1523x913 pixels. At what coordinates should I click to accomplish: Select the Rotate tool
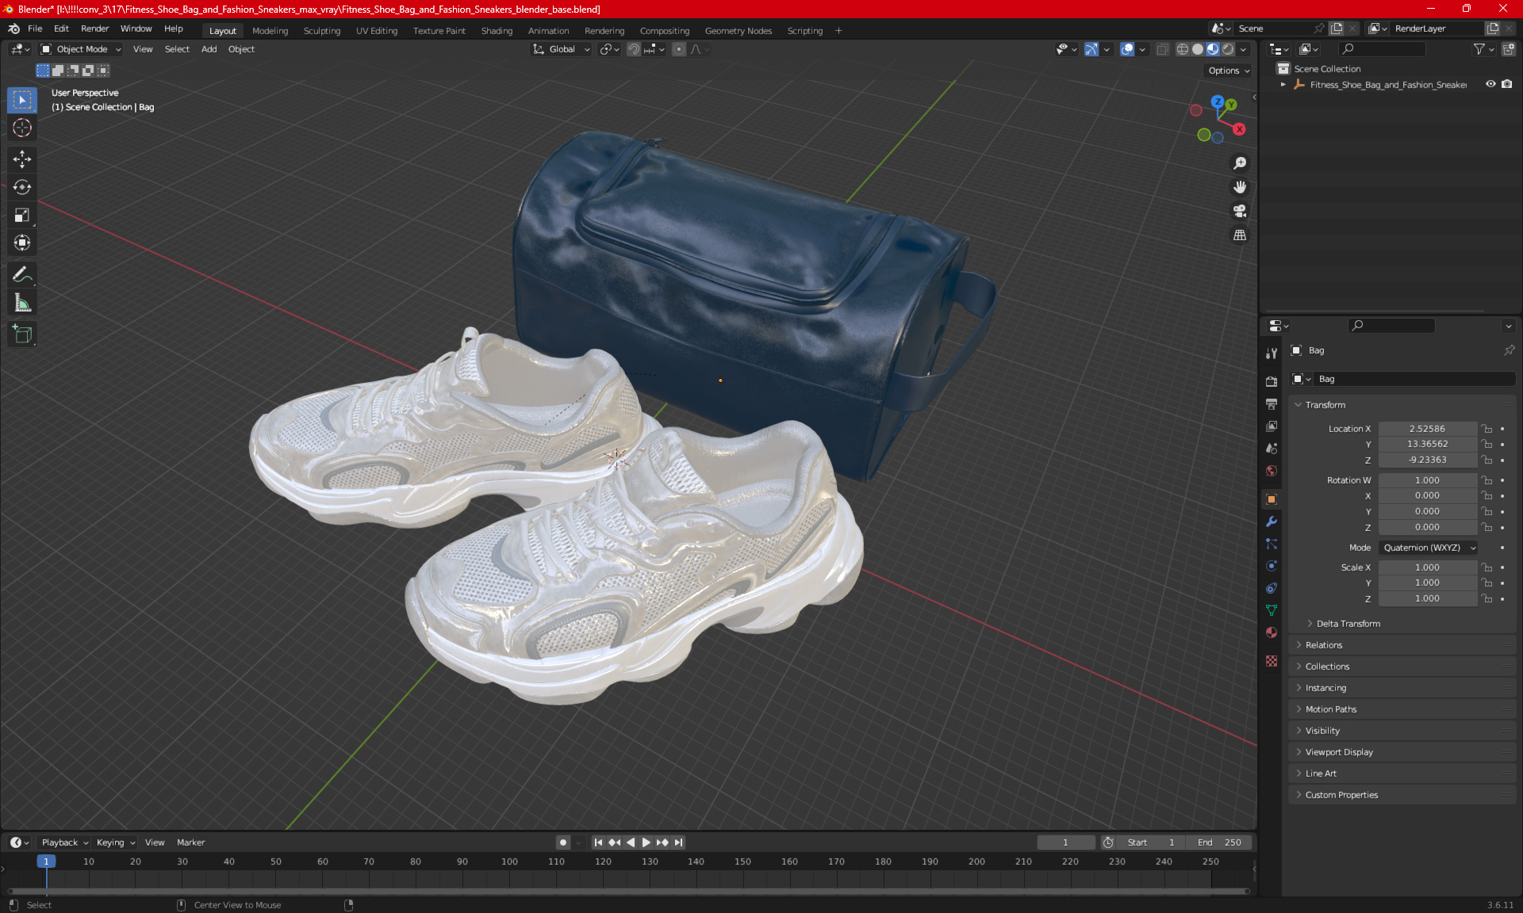pyautogui.click(x=21, y=187)
